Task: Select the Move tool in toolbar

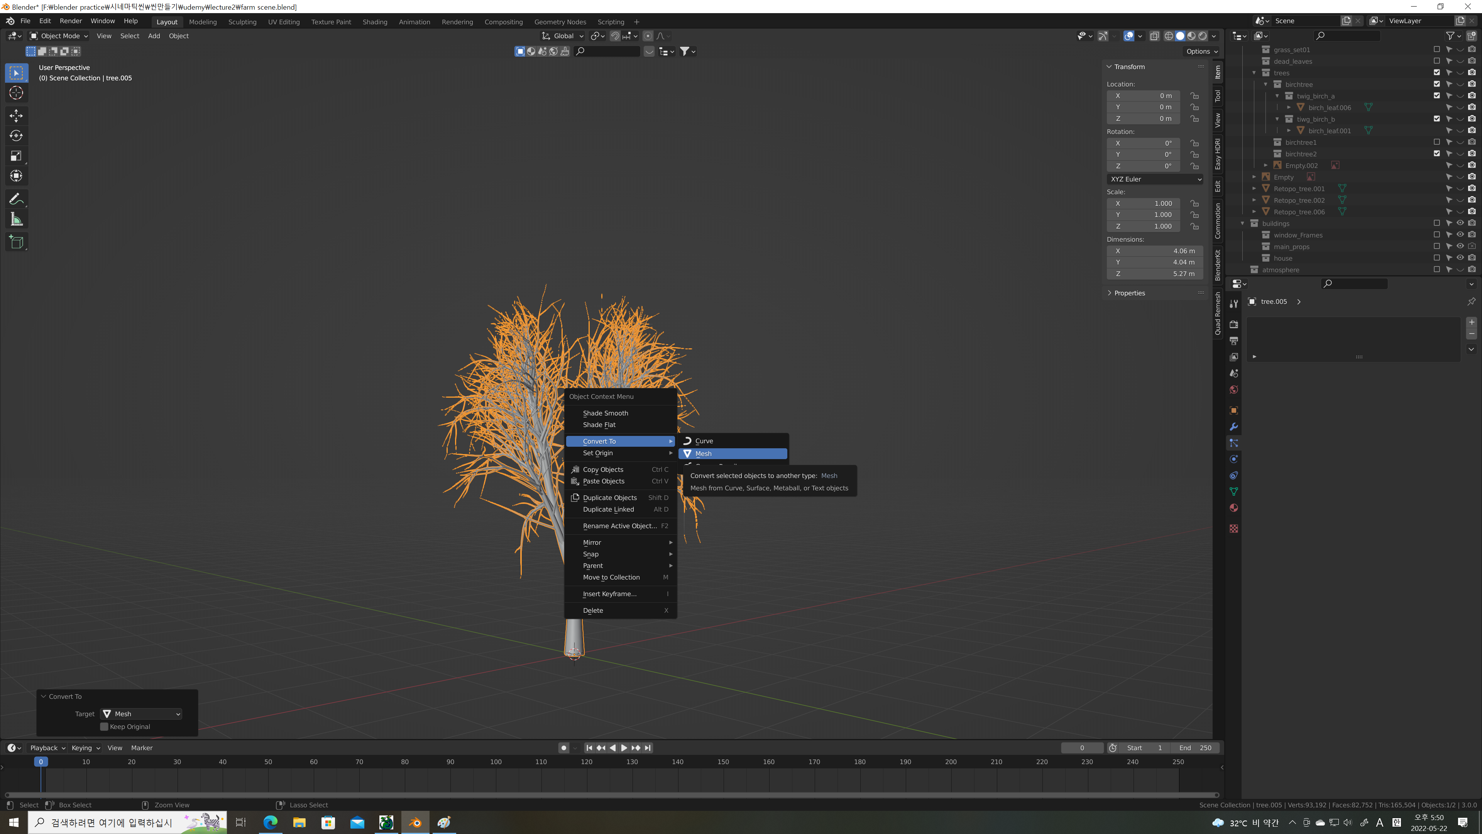Action: 16,116
